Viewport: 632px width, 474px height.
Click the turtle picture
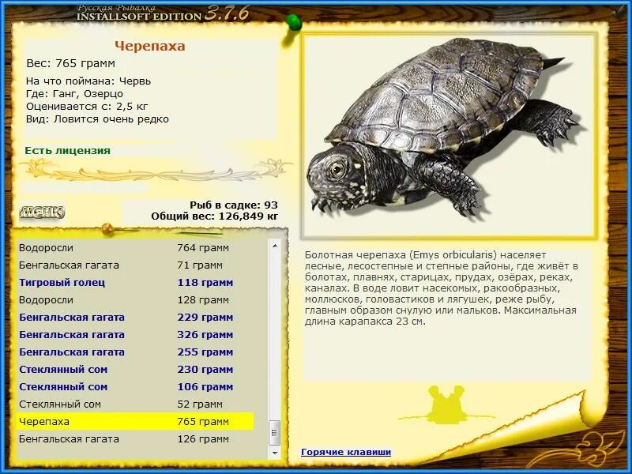coord(449,135)
